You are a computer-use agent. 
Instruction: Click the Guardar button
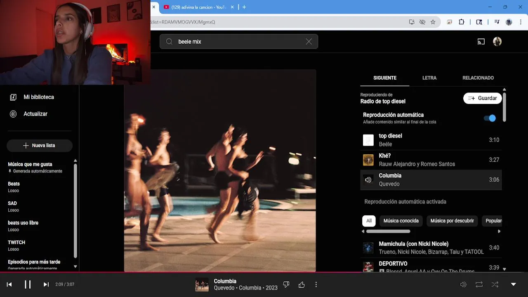point(483,98)
